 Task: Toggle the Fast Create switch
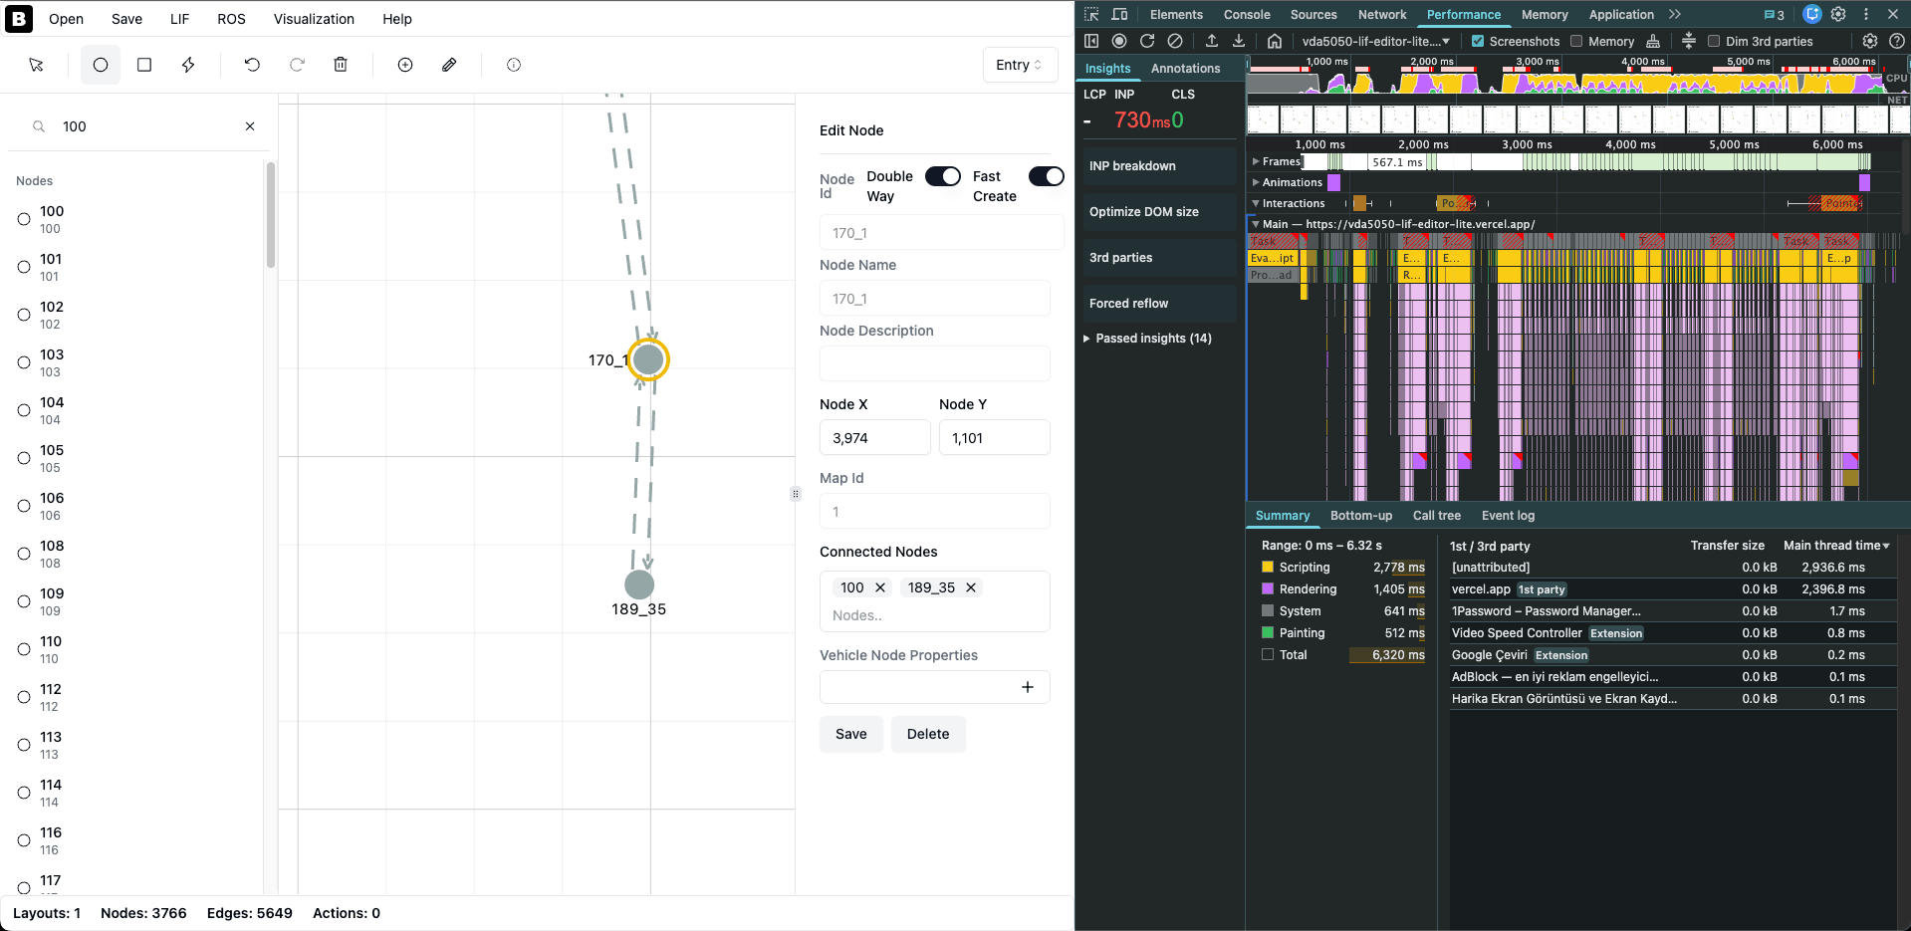pos(1046,176)
